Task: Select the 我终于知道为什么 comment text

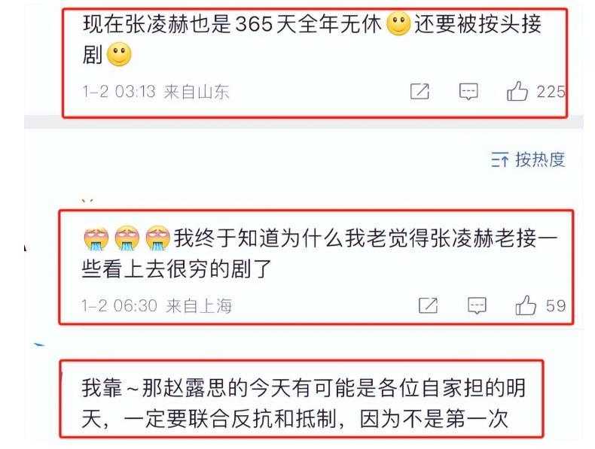Action: [x=319, y=253]
